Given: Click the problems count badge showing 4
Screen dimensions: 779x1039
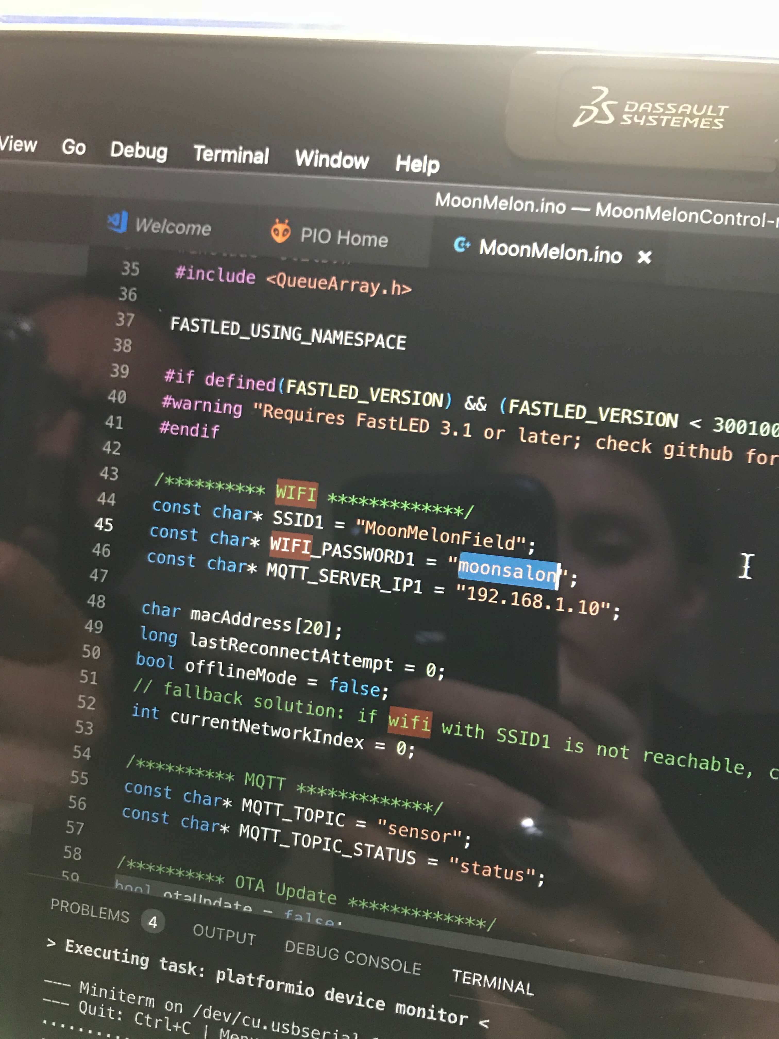Looking at the screenshot, I should pyautogui.click(x=153, y=922).
